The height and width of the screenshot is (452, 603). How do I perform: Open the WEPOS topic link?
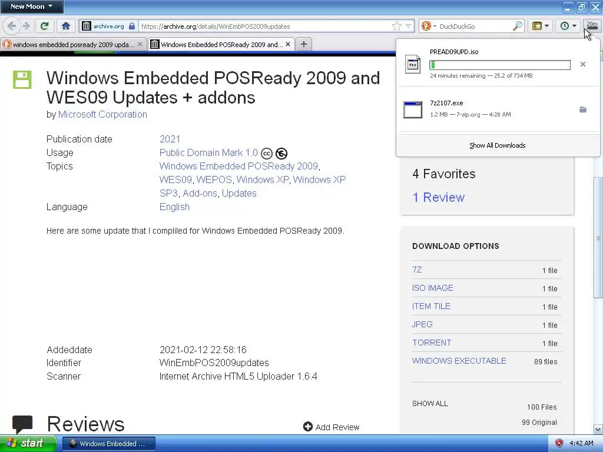pyautogui.click(x=214, y=180)
